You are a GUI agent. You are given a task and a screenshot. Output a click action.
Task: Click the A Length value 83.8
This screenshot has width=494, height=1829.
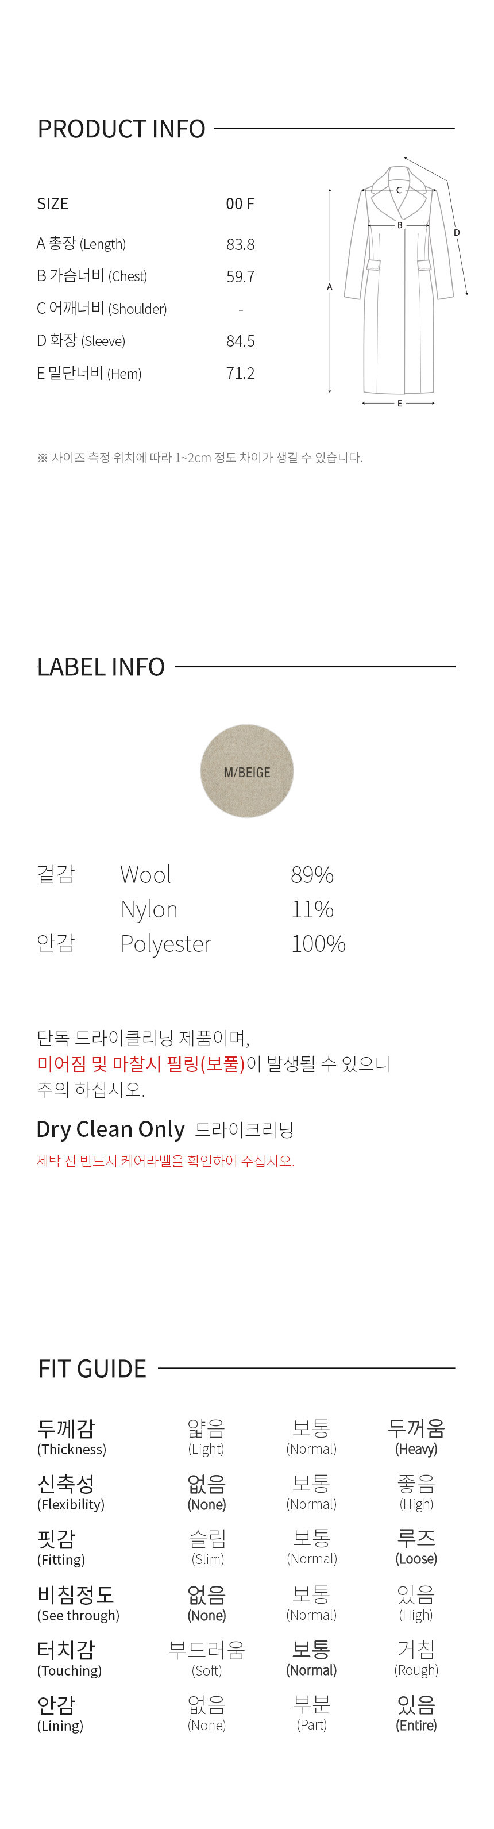[x=240, y=244]
